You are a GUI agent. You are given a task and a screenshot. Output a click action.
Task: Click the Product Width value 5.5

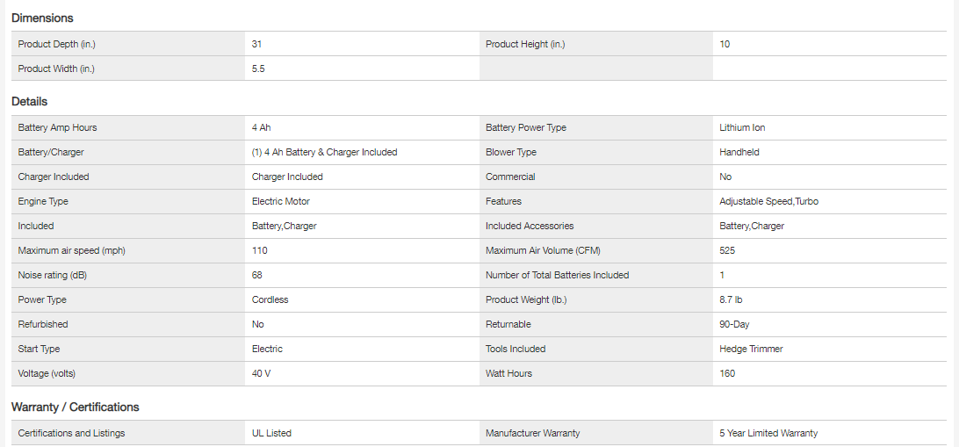click(258, 68)
